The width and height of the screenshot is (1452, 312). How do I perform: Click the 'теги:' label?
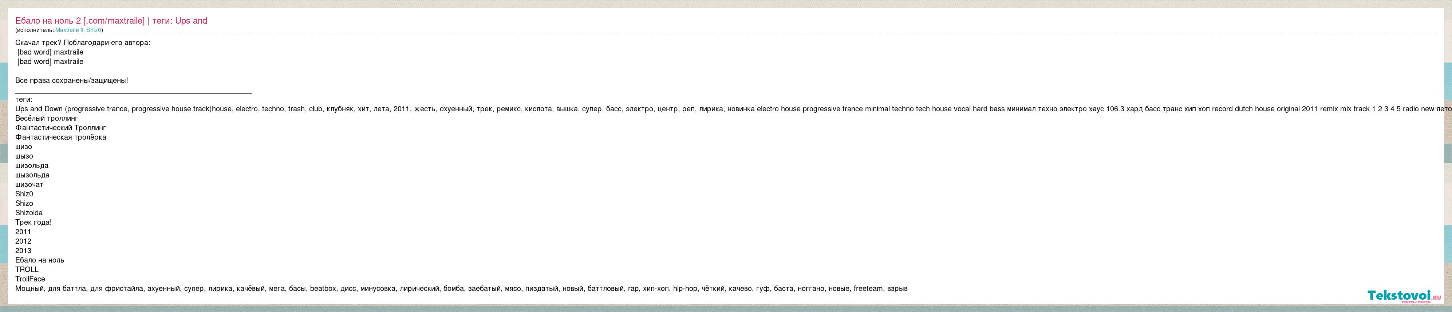(24, 100)
